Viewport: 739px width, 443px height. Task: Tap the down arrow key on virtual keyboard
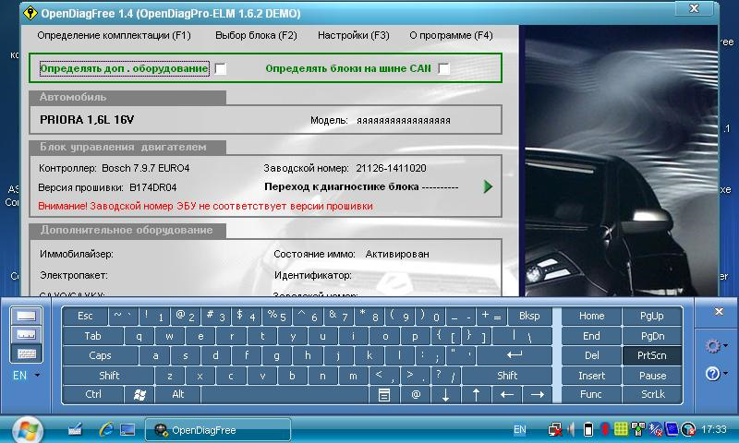point(445,394)
